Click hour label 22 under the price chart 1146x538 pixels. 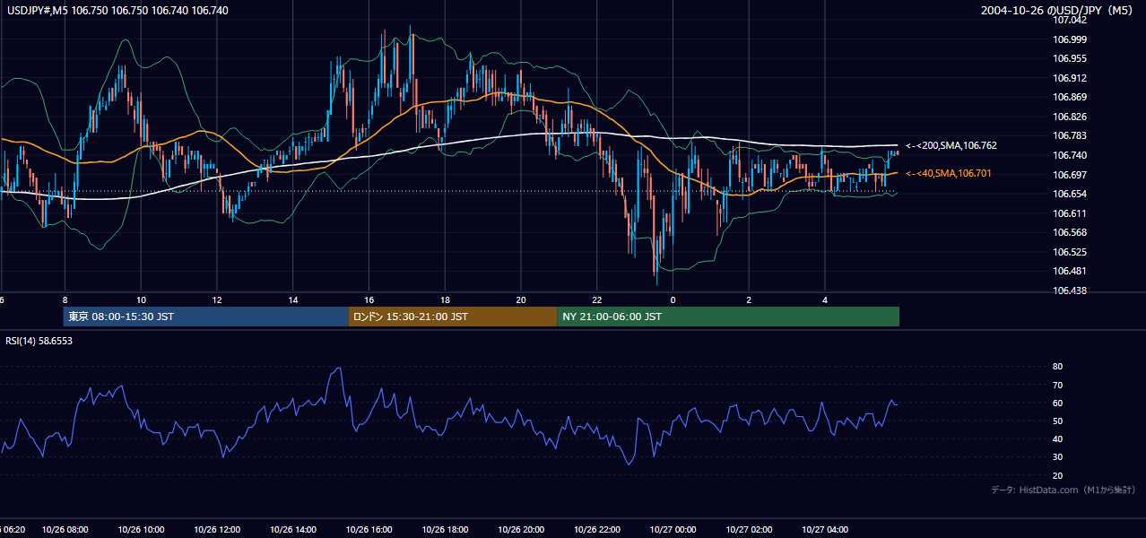597,300
